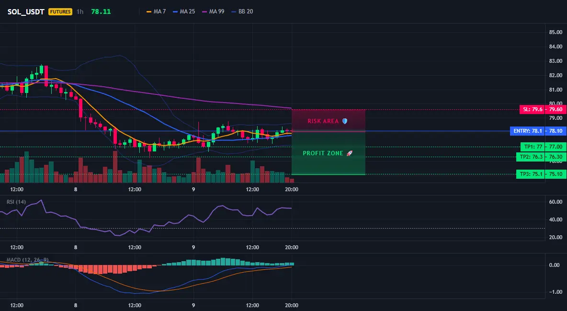567x311 pixels.
Task: Click the 60.00 RSI axis value
Action: coord(556,202)
